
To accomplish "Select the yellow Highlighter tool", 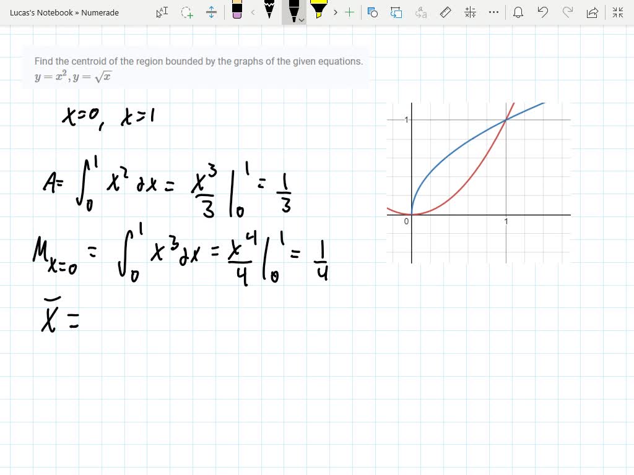I will click(x=318, y=11).
